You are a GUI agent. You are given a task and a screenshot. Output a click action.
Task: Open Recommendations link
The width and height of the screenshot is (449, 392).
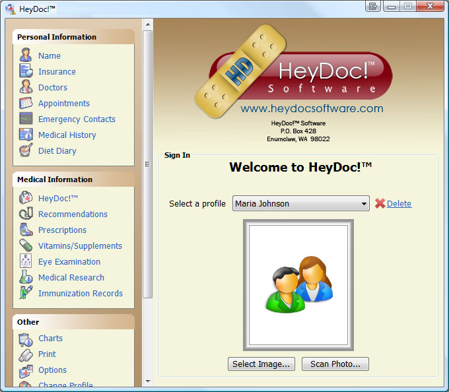(x=73, y=214)
